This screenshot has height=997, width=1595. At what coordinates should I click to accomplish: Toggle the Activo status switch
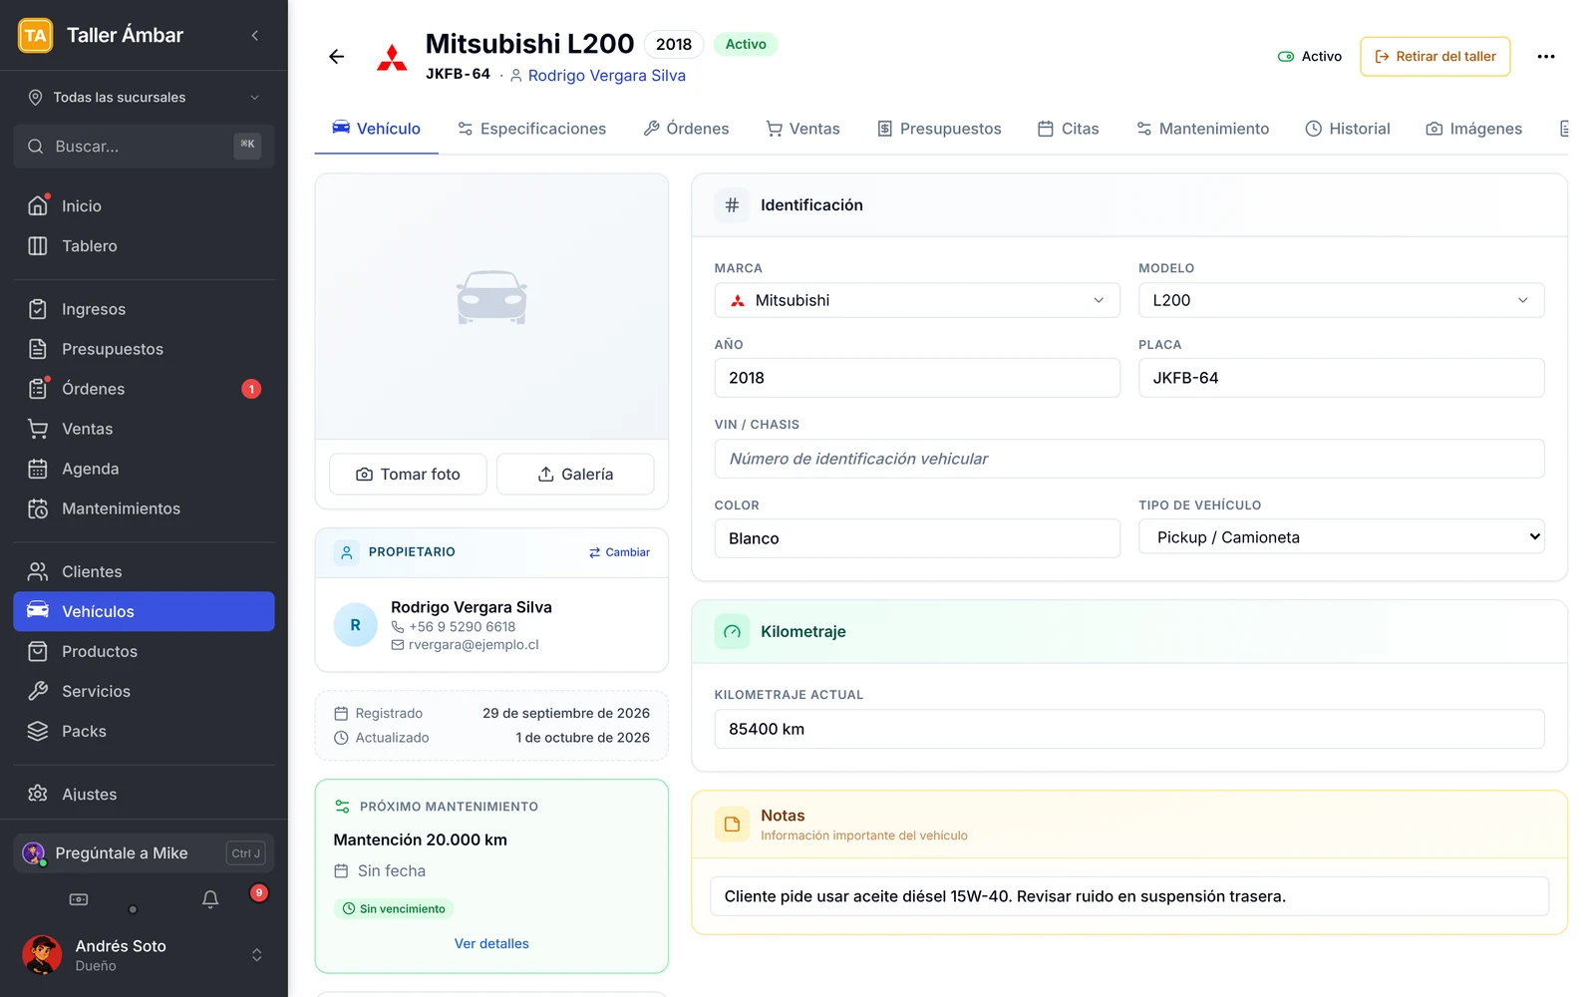[1286, 57]
